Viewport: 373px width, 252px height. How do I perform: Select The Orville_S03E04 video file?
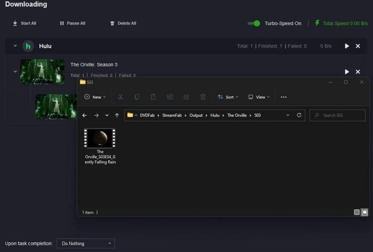tap(100, 147)
